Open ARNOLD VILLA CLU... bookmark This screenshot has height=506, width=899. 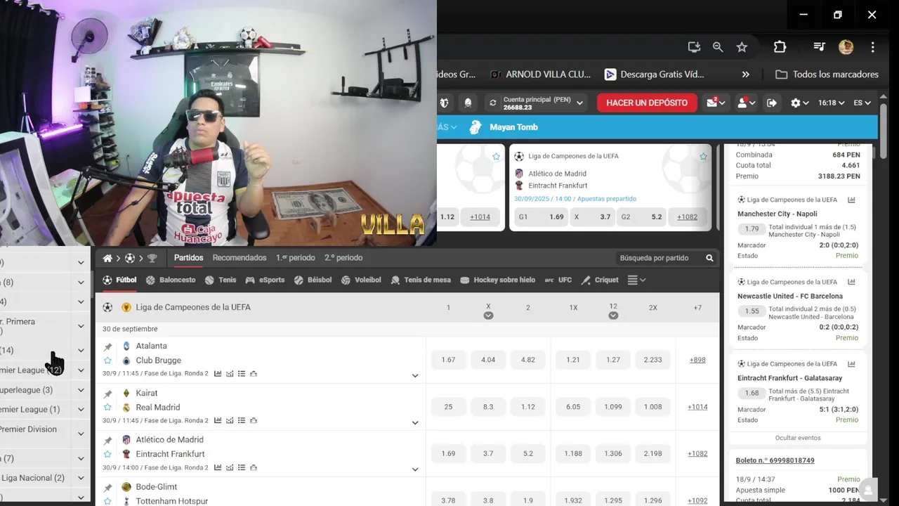(x=540, y=74)
